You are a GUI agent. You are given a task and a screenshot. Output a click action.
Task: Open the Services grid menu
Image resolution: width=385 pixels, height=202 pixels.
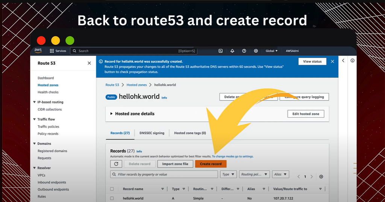tap(58, 51)
